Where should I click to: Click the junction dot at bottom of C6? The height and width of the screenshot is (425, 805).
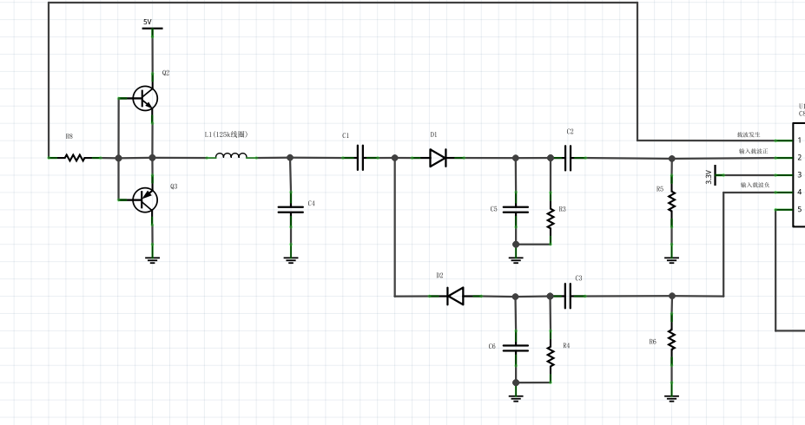click(x=516, y=382)
